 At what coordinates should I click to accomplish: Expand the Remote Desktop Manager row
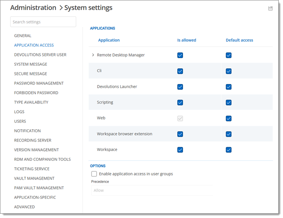pyautogui.click(x=93, y=55)
